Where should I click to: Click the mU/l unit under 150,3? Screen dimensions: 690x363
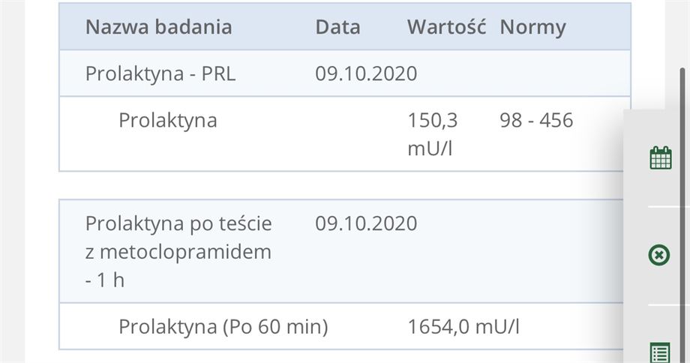tap(430, 148)
